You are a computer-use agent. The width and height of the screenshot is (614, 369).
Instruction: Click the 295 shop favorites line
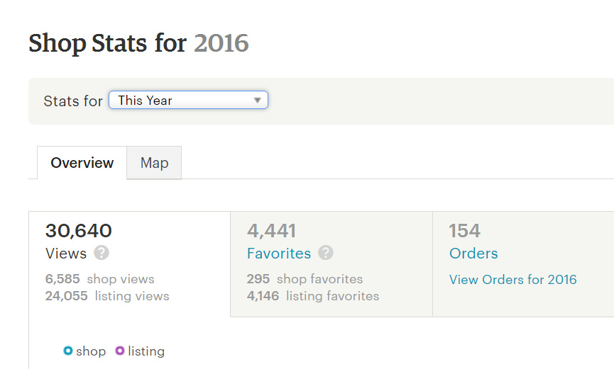pyautogui.click(x=305, y=279)
